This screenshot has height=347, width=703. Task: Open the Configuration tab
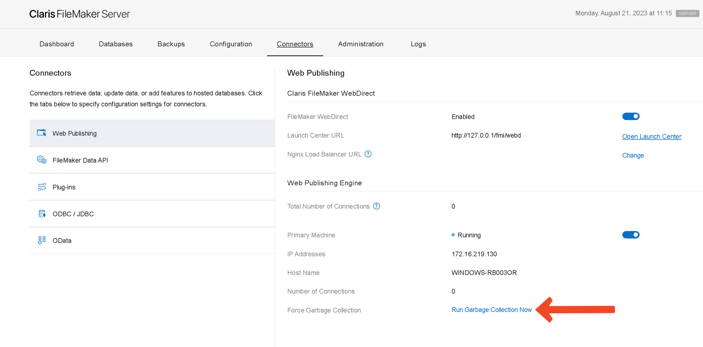[231, 44]
